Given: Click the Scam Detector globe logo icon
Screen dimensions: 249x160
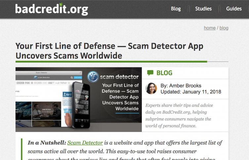Looking at the screenshot, I should tap(93, 77).
